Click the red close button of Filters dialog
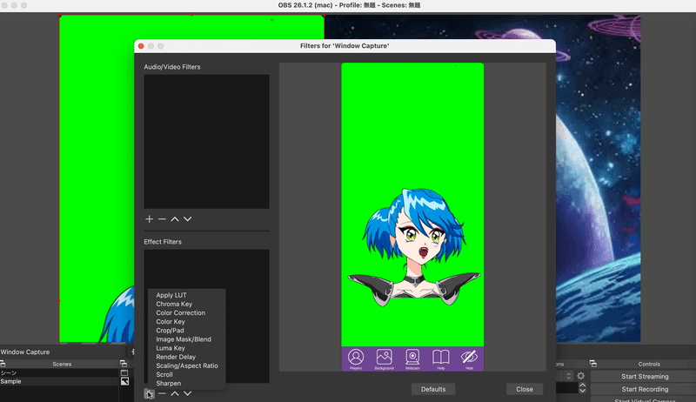The height and width of the screenshot is (402, 696). (141, 46)
